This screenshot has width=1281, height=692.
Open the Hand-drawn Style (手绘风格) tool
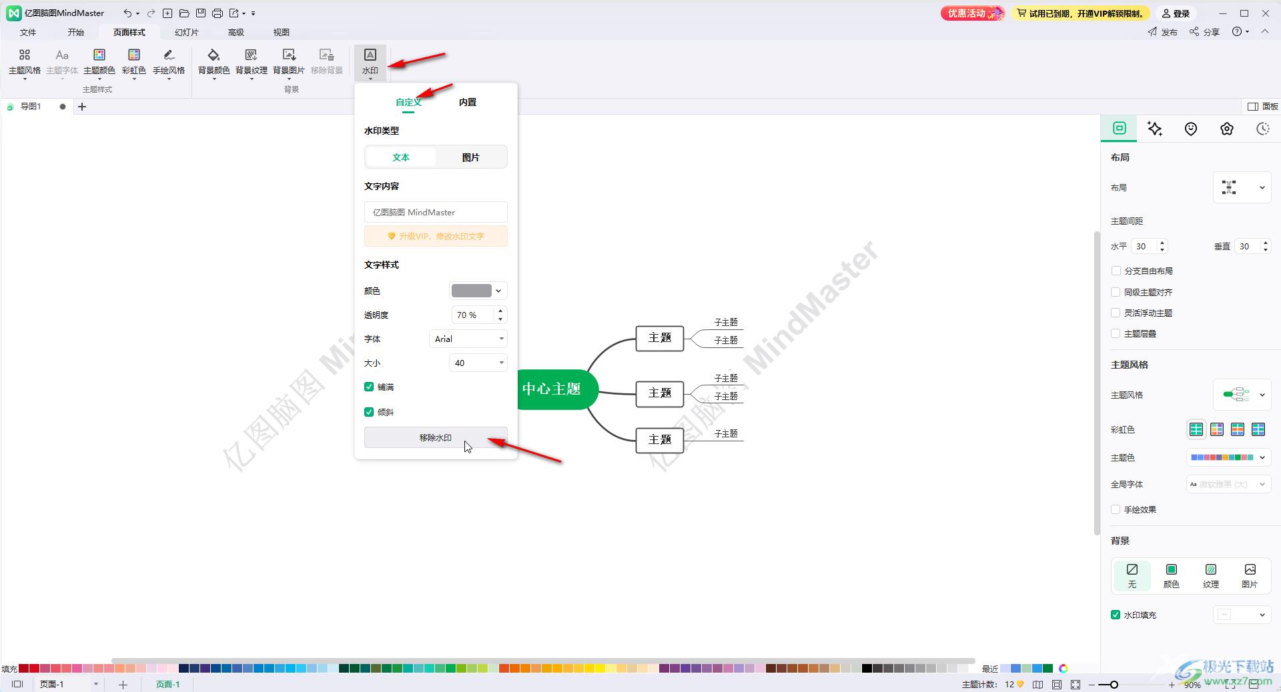click(x=169, y=63)
